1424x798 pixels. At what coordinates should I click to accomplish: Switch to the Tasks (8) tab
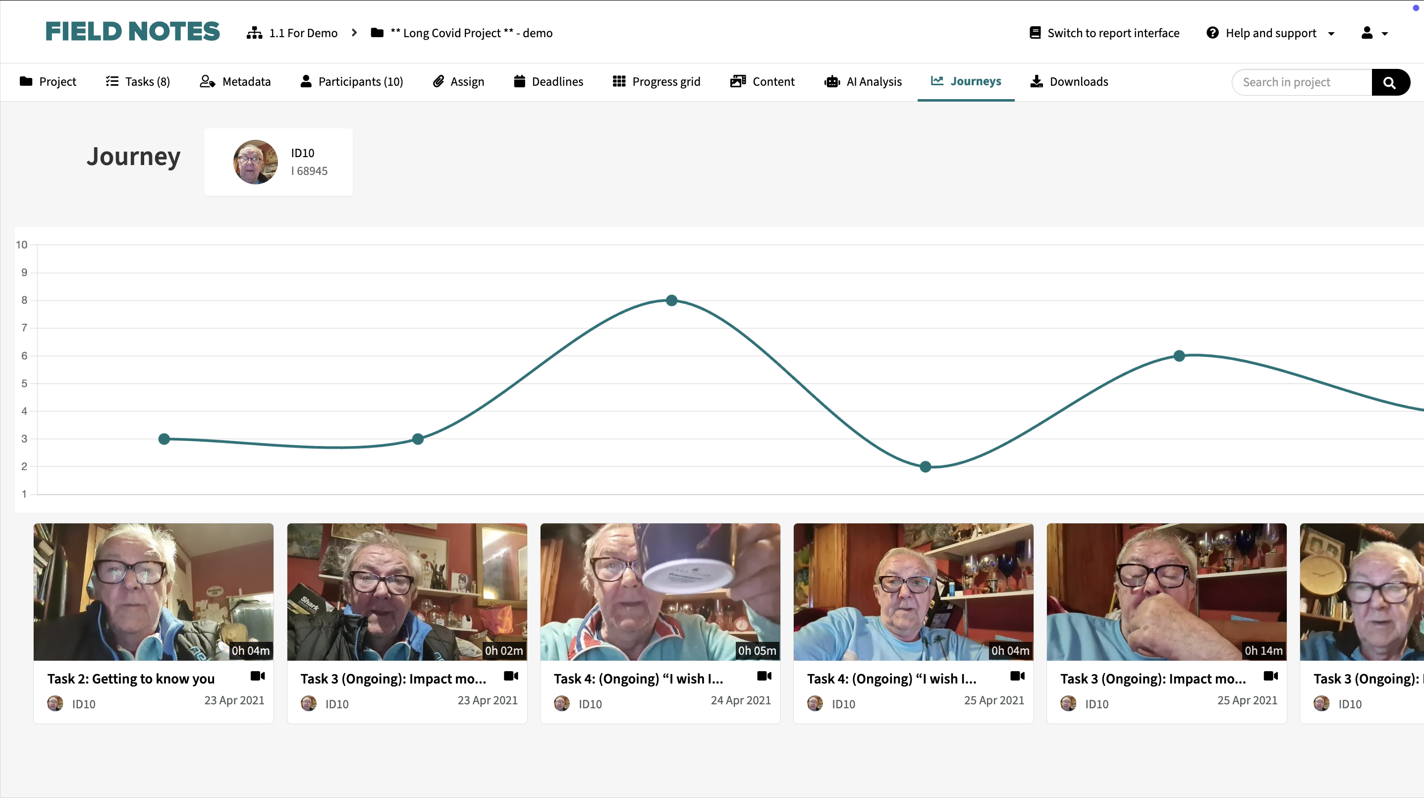[137, 81]
